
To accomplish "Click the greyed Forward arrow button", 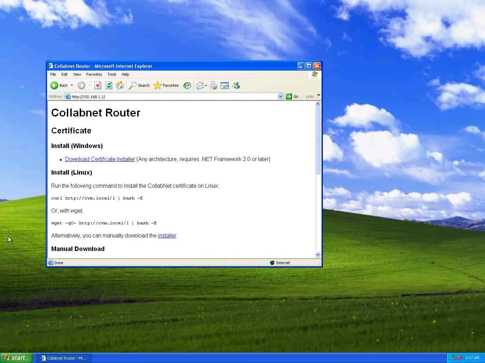I will [81, 85].
